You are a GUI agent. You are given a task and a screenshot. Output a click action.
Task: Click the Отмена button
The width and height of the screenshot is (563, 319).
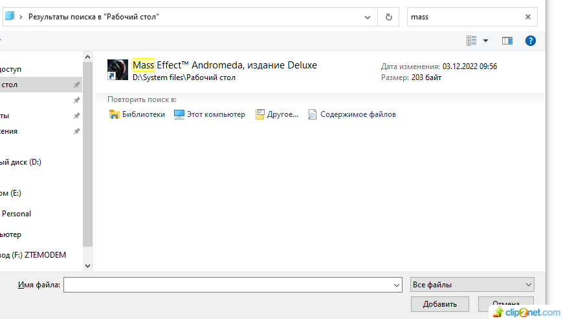[x=505, y=304]
